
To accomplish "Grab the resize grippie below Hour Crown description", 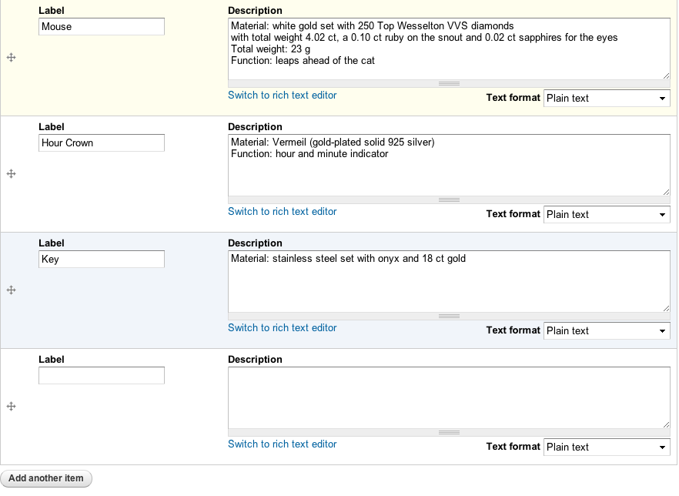I will pyautogui.click(x=449, y=199).
